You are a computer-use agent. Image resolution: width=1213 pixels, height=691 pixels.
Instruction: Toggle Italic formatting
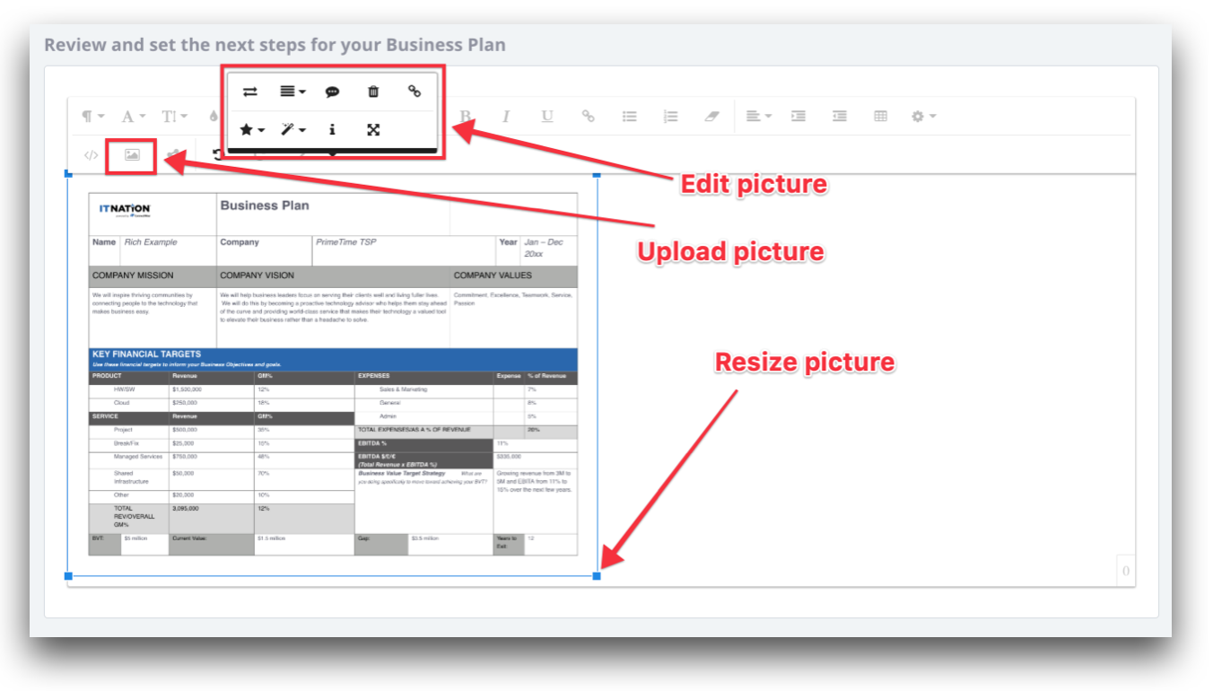(x=506, y=117)
